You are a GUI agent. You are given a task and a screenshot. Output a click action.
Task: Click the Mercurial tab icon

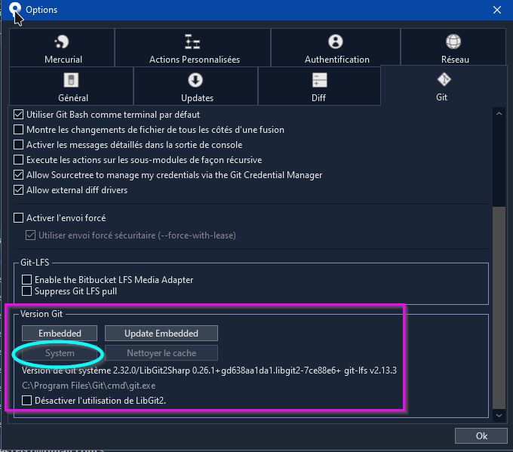[62, 42]
